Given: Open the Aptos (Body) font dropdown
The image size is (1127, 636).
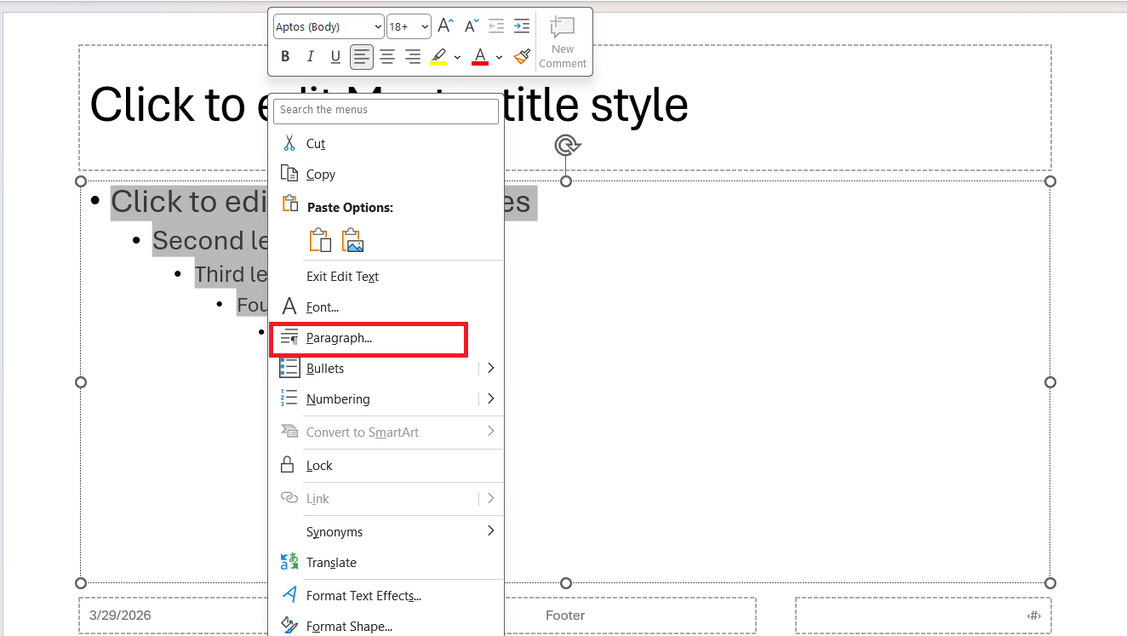Looking at the screenshot, I should [x=329, y=26].
